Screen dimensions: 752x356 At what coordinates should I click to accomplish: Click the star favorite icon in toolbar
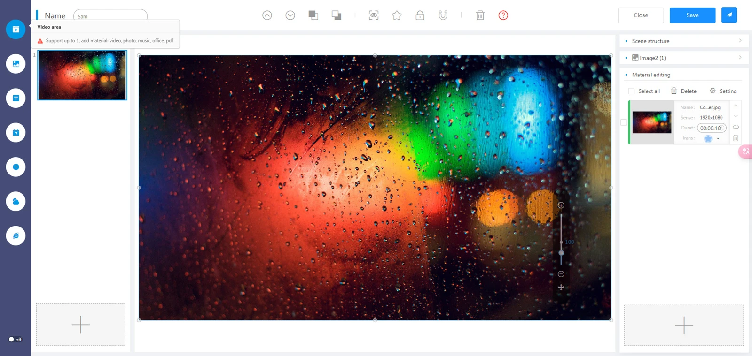[x=397, y=15]
